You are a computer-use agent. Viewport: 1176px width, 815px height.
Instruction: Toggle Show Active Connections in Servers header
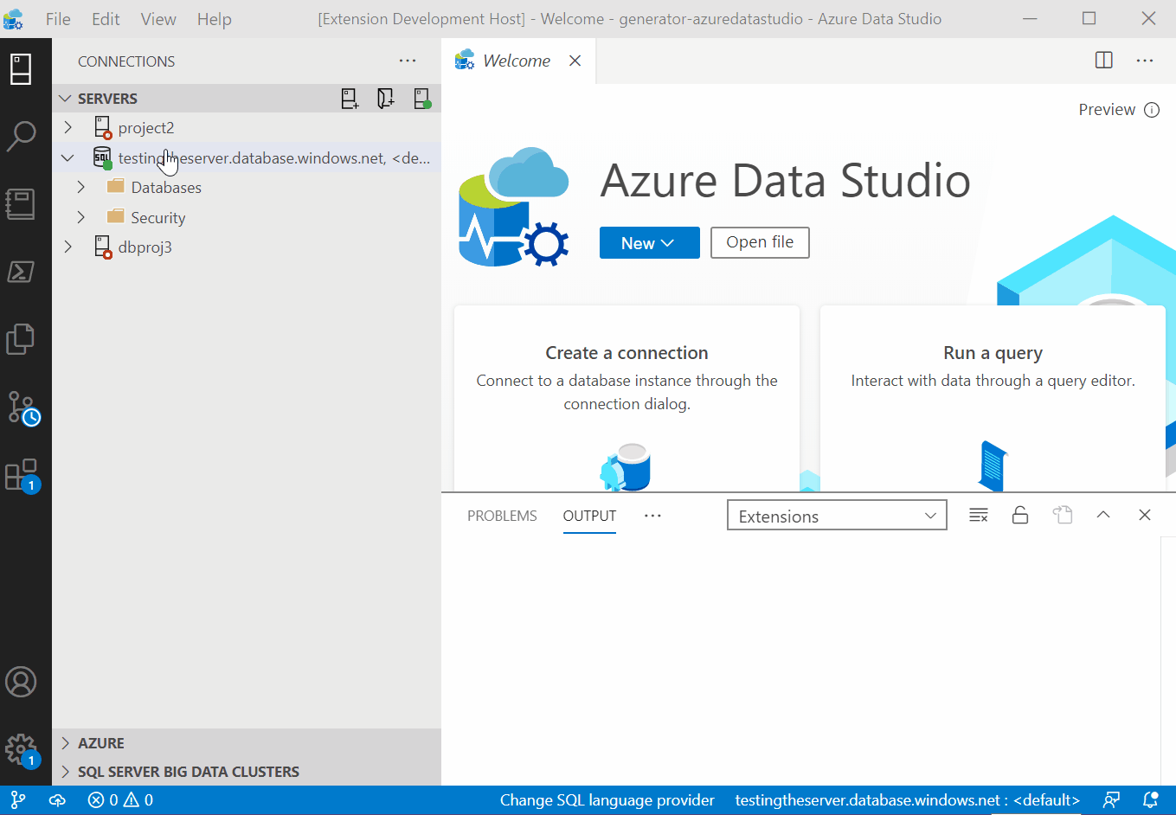click(422, 99)
